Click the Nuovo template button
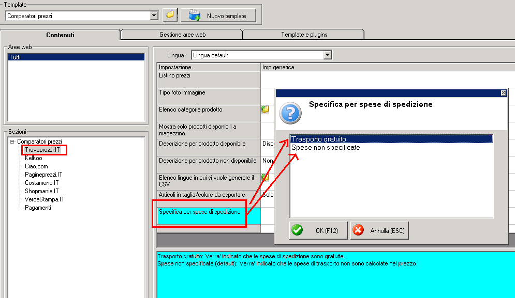Viewport: 515px width, 298px height. [x=218, y=15]
